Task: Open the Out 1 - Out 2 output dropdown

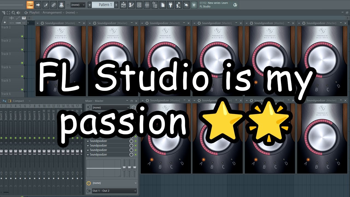Action: click(115, 191)
